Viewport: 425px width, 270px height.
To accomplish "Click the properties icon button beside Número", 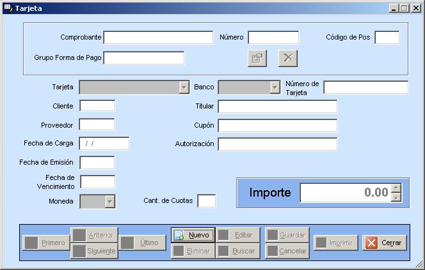I will [257, 58].
